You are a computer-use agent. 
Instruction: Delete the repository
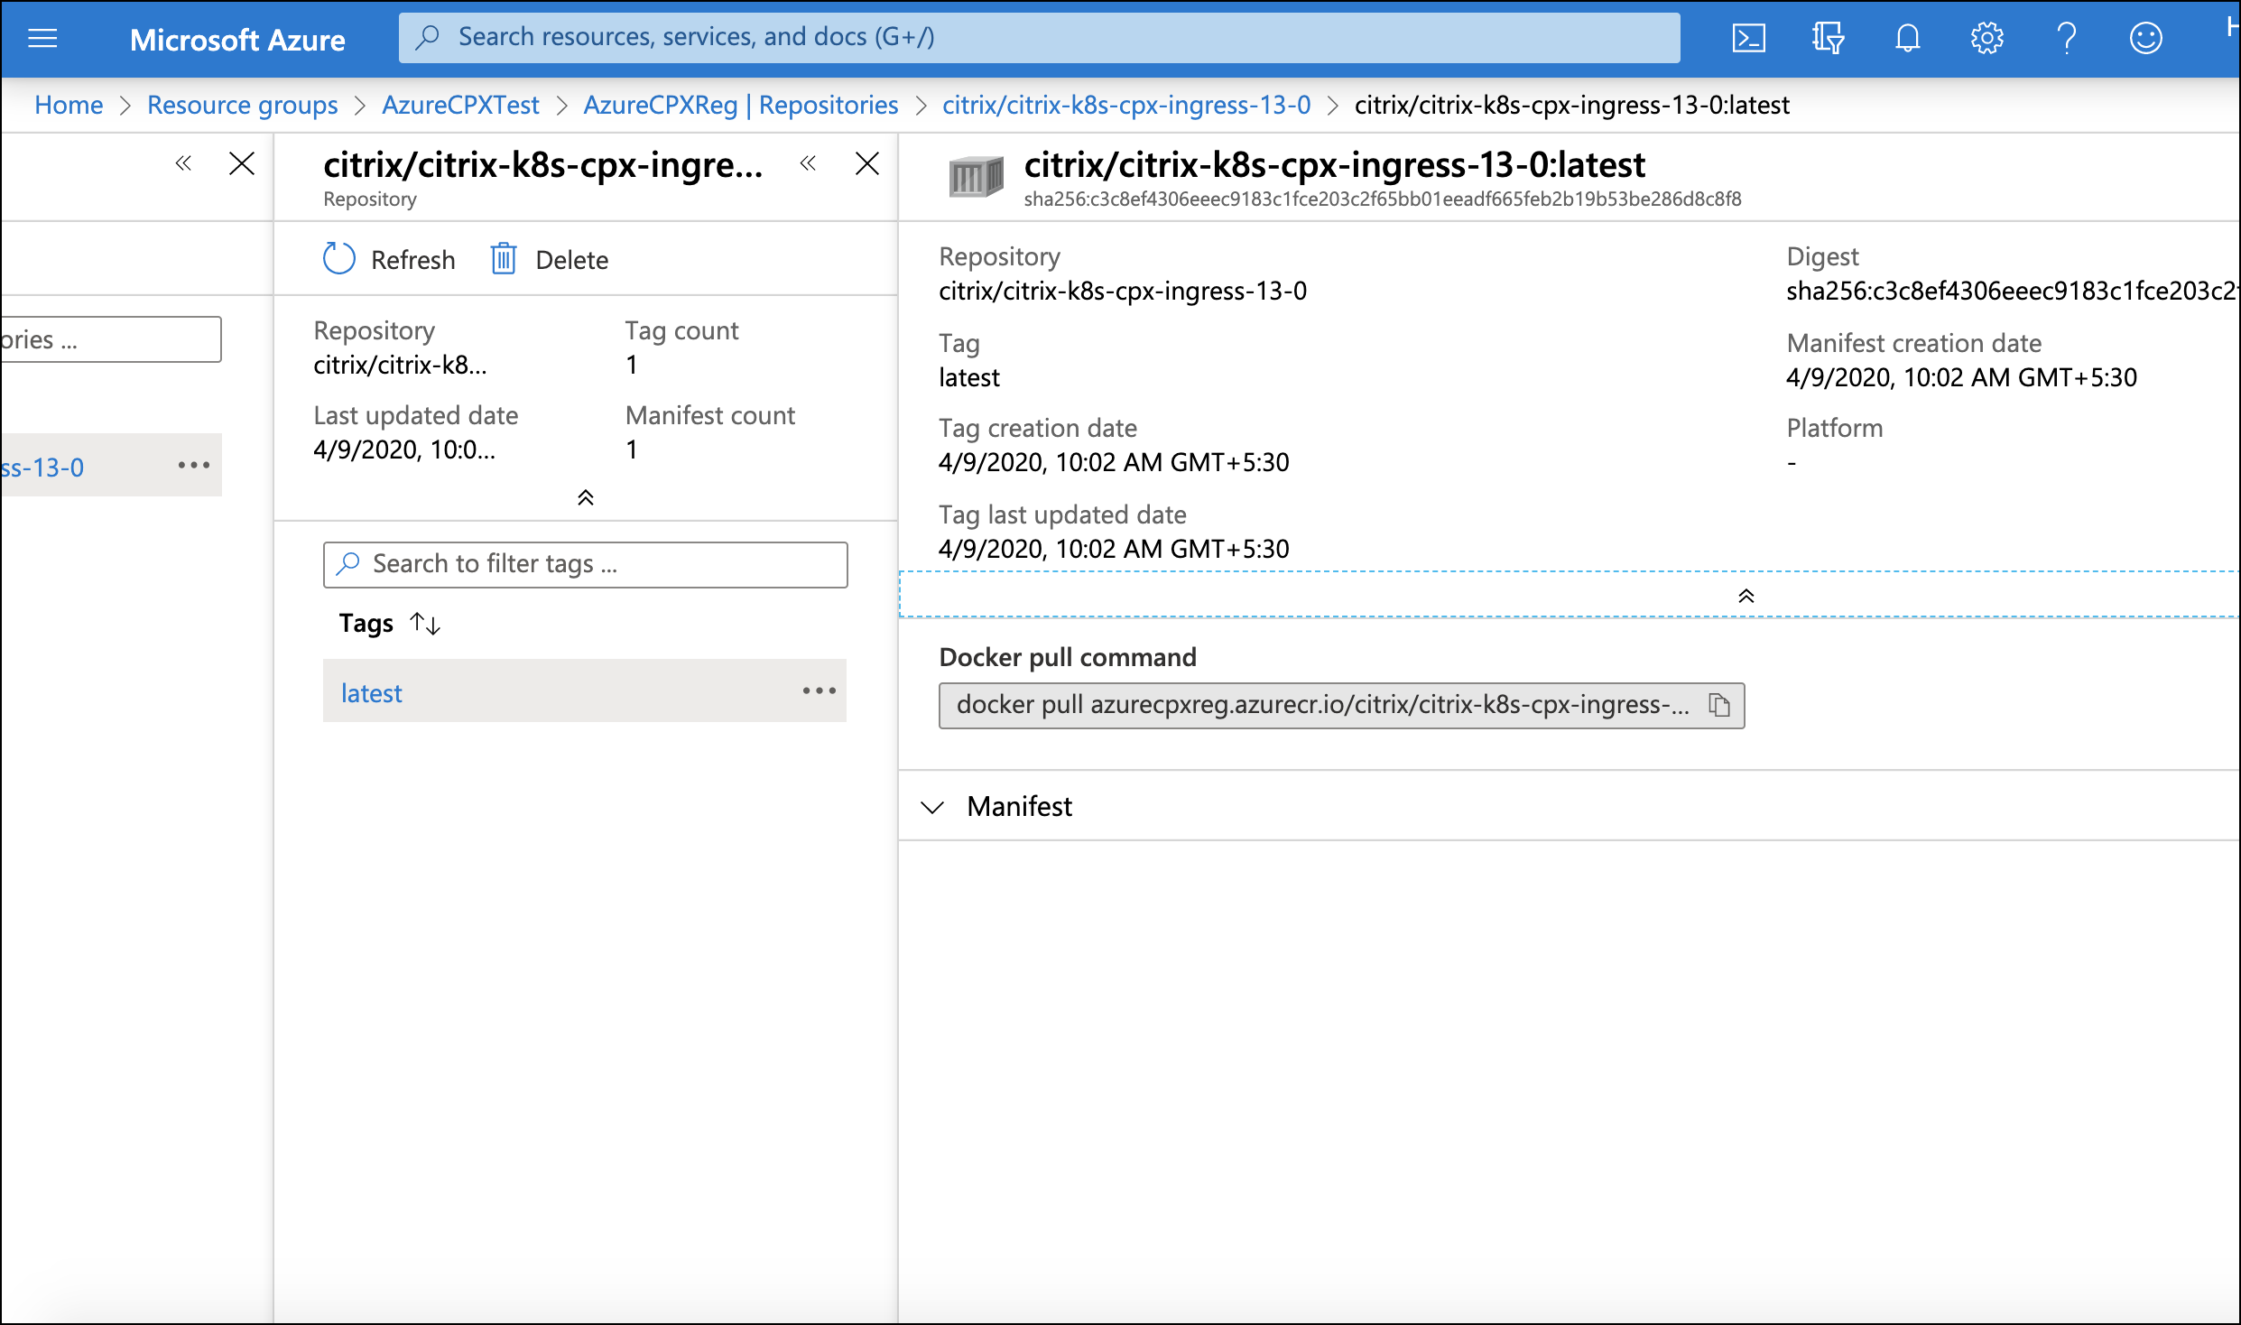pyautogui.click(x=549, y=259)
